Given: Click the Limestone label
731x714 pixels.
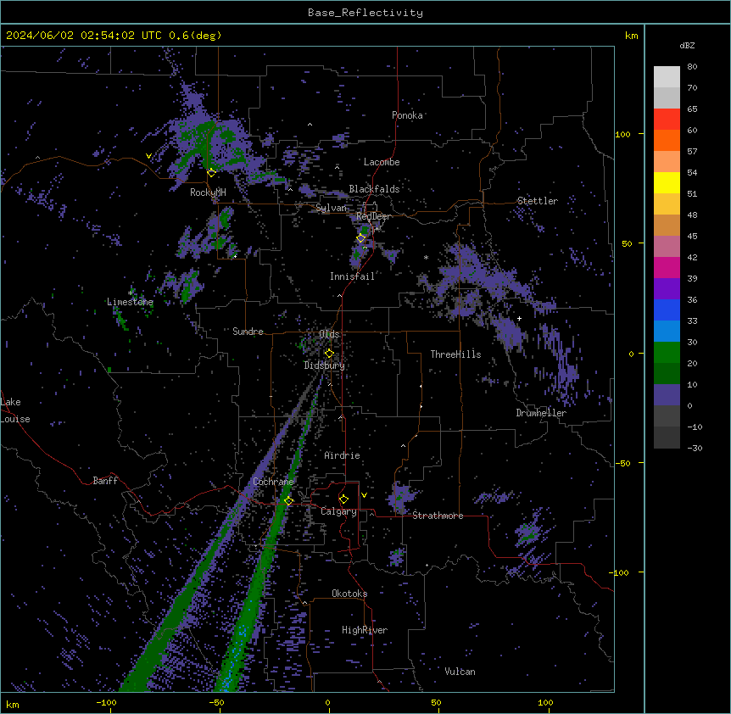Looking at the screenshot, I should tap(130, 302).
